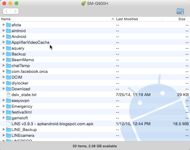Click the chatTemp folder icon

point(9,66)
